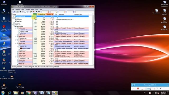Click the Properties toolbar icon beside the red X
Screen dimensions: 169x95
tap(31, 12)
